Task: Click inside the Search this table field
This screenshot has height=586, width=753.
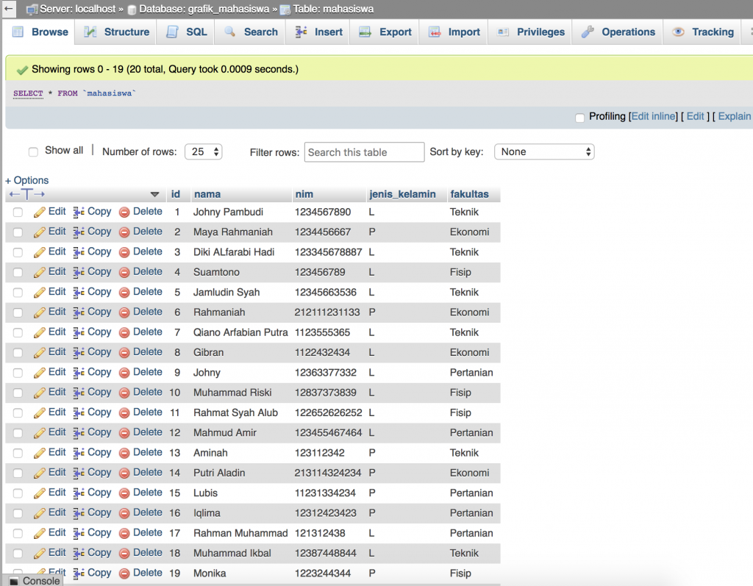Action: pos(363,152)
